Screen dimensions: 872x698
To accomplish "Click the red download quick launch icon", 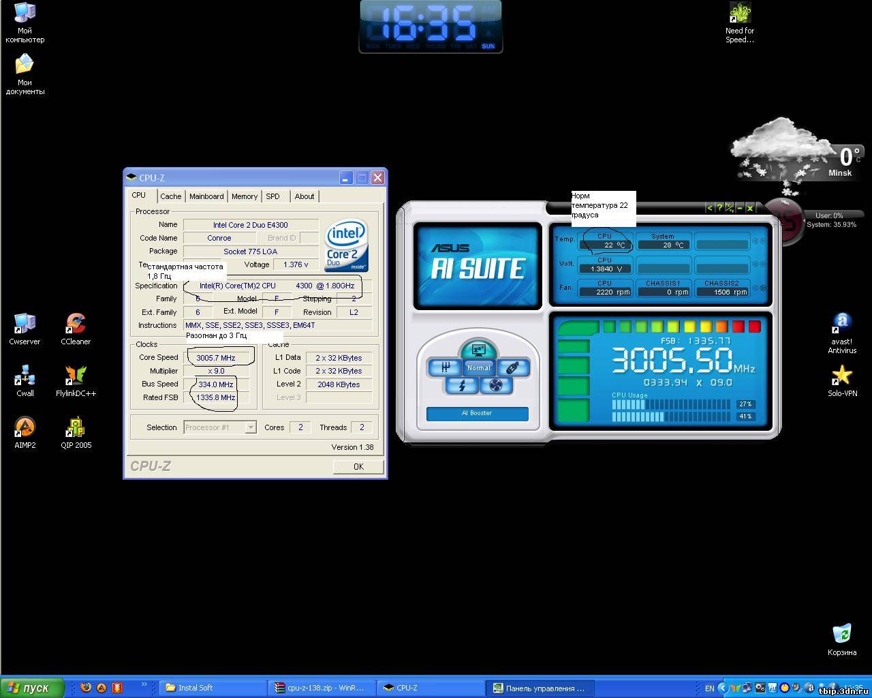I will [117, 688].
